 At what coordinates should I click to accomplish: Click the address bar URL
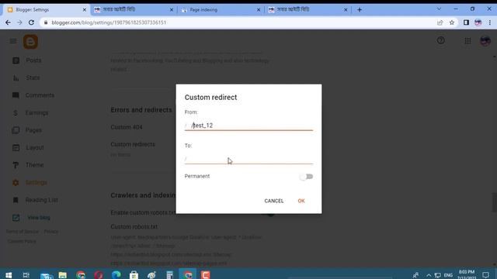tap(109, 22)
